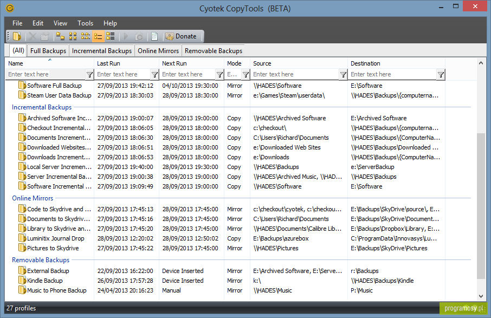Click the Delete (X) toolbar icon
491x318 pixels.
click(33, 36)
